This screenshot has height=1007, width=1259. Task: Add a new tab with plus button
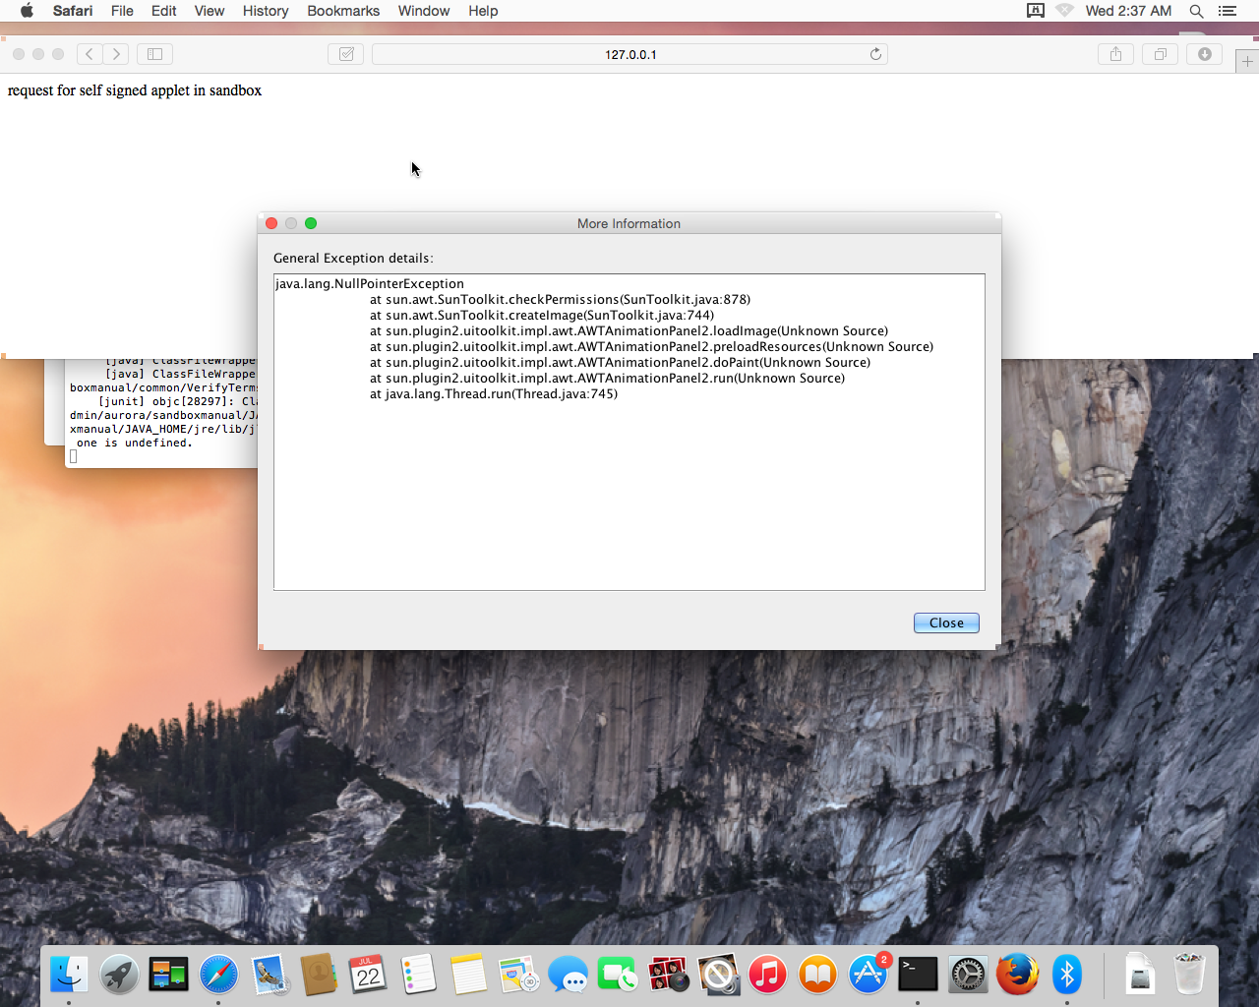pyautogui.click(x=1247, y=62)
